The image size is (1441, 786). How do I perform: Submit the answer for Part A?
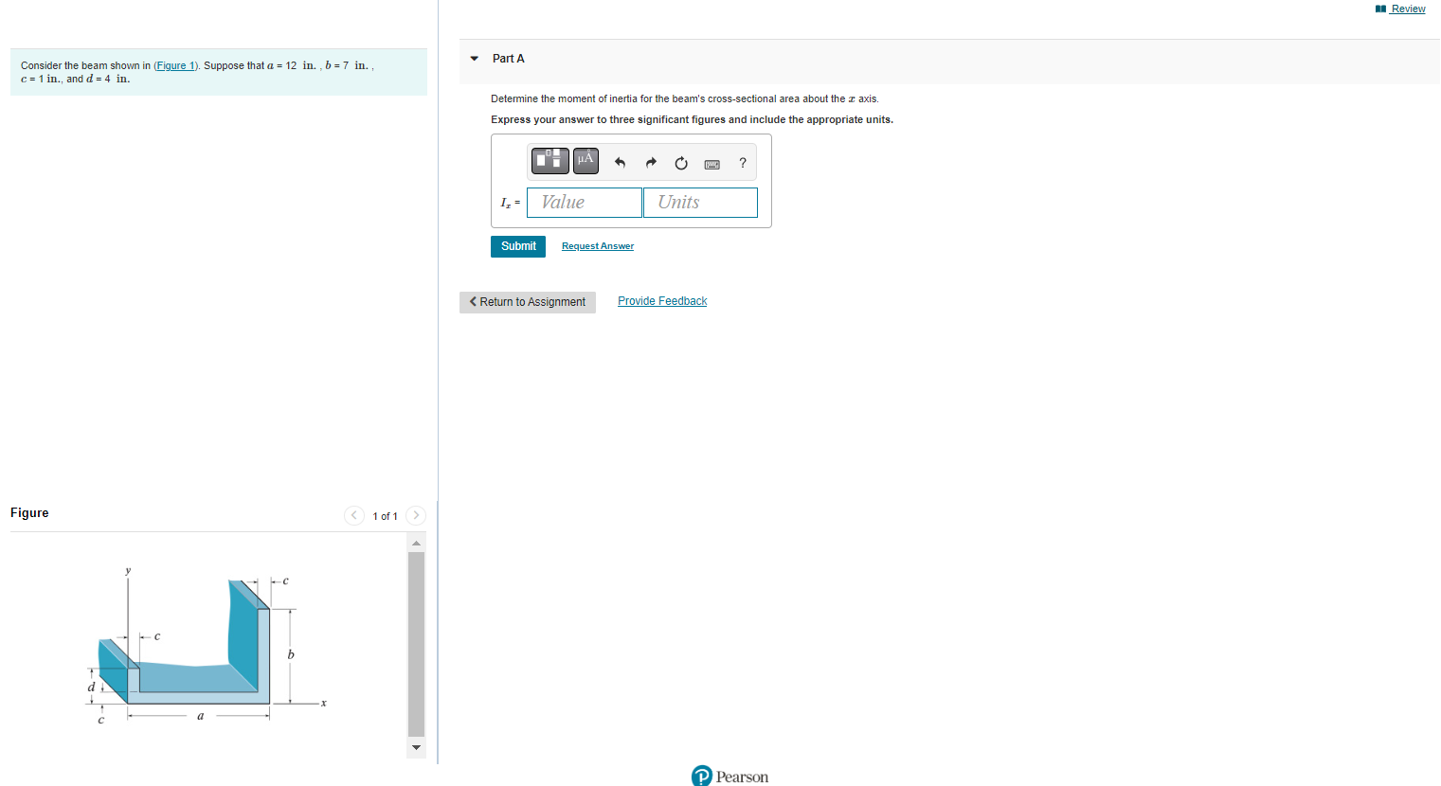517,245
